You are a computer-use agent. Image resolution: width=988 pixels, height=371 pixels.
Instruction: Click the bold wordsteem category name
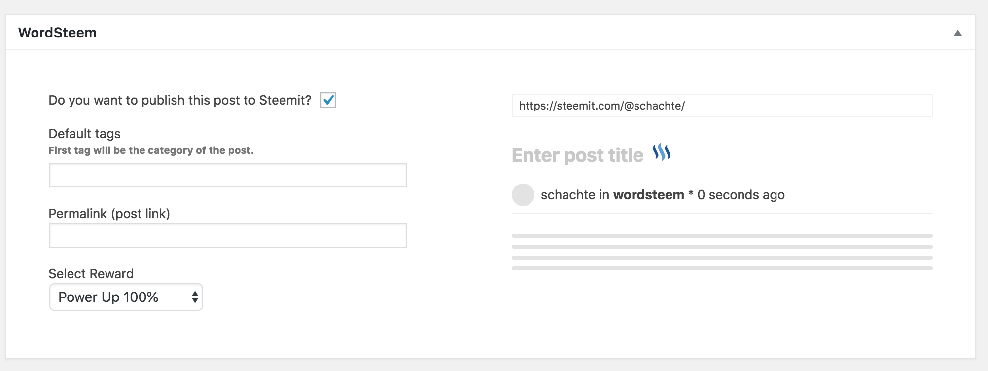click(x=648, y=195)
